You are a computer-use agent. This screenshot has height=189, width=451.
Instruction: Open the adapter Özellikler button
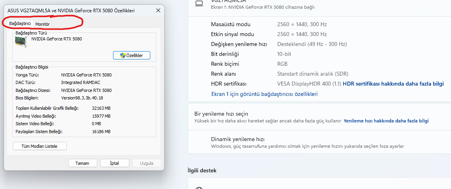132,55
